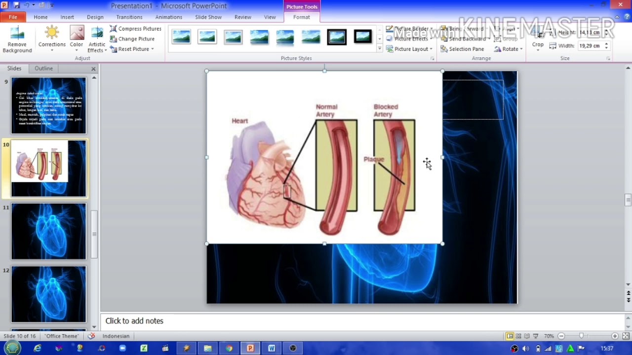Open the Selection Pane

[x=462, y=49]
